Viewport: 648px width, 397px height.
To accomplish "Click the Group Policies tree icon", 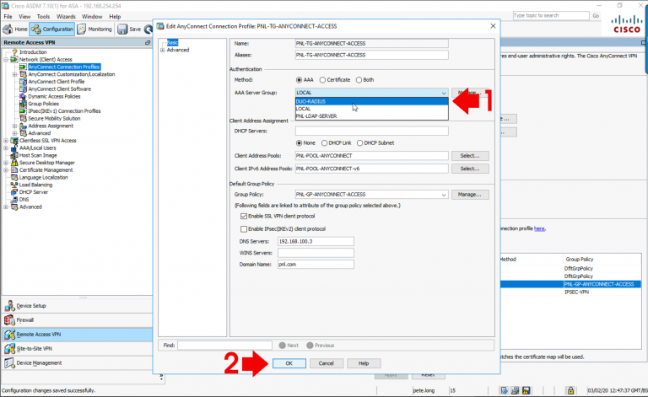I will (x=23, y=104).
